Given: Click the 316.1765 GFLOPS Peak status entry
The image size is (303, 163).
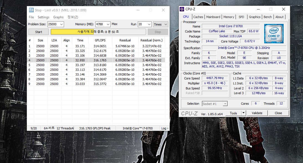Looking at the screenshot, I should click(x=95, y=128).
